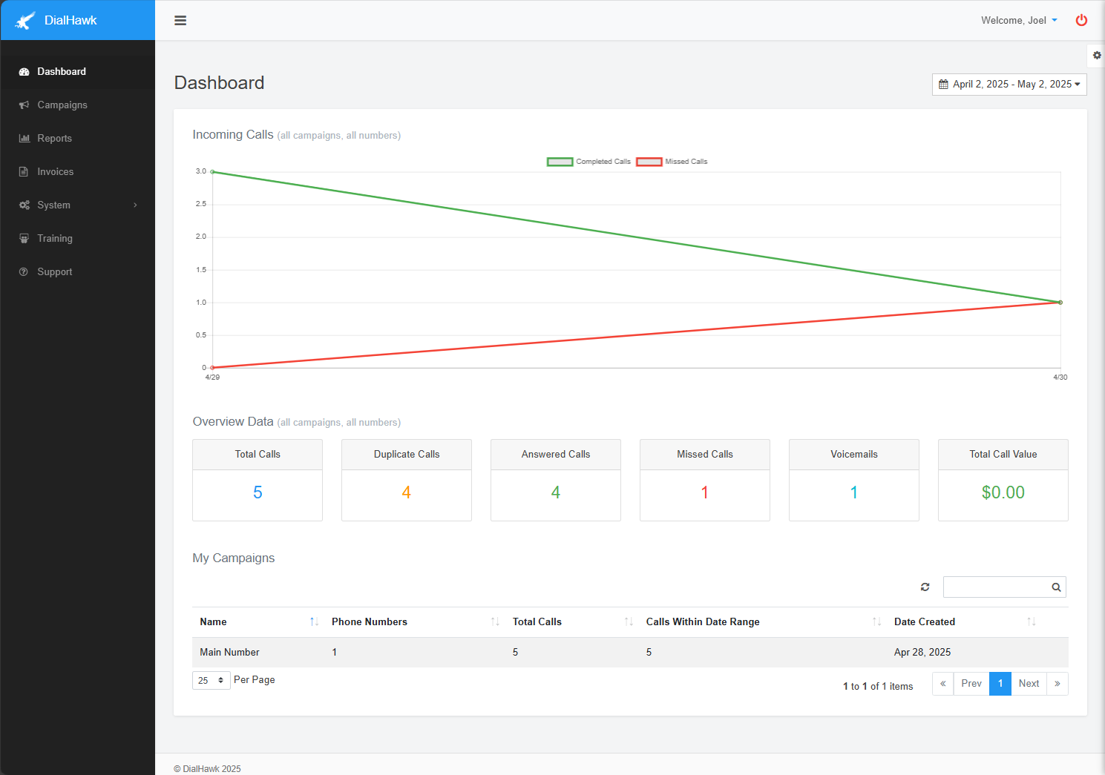
Task: Toggle the sidebar with the hamburger icon
Action: [x=180, y=20]
